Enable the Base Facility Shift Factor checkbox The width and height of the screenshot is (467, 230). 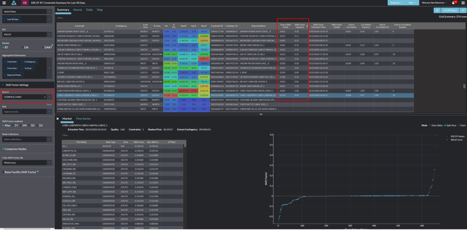[4, 172]
